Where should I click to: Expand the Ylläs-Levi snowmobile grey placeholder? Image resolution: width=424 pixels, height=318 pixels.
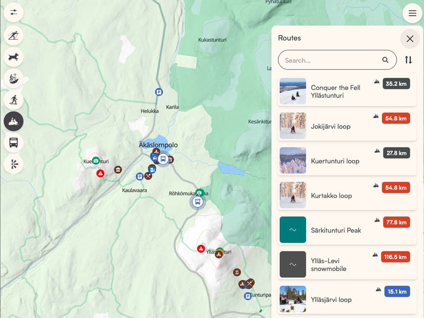[293, 264]
